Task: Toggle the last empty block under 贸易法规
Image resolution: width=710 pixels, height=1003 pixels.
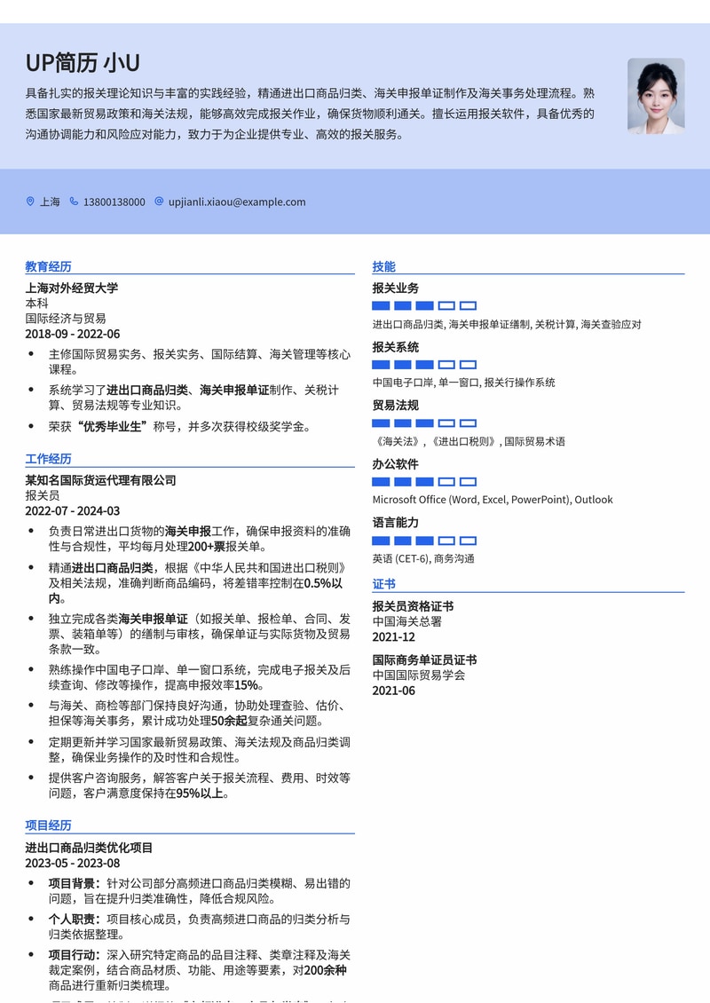Action: coord(469,423)
